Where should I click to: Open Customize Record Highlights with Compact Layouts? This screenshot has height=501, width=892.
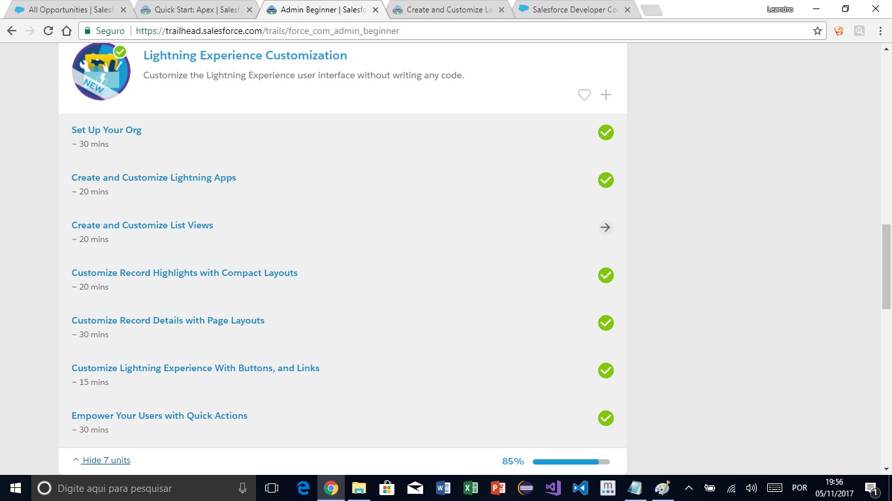185,273
